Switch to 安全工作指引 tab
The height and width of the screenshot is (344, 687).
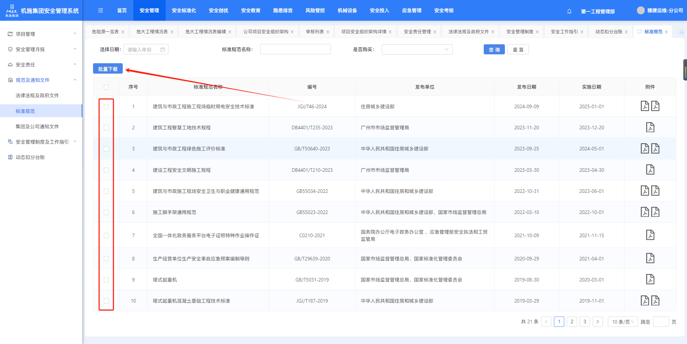pyautogui.click(x=564, y=32)
